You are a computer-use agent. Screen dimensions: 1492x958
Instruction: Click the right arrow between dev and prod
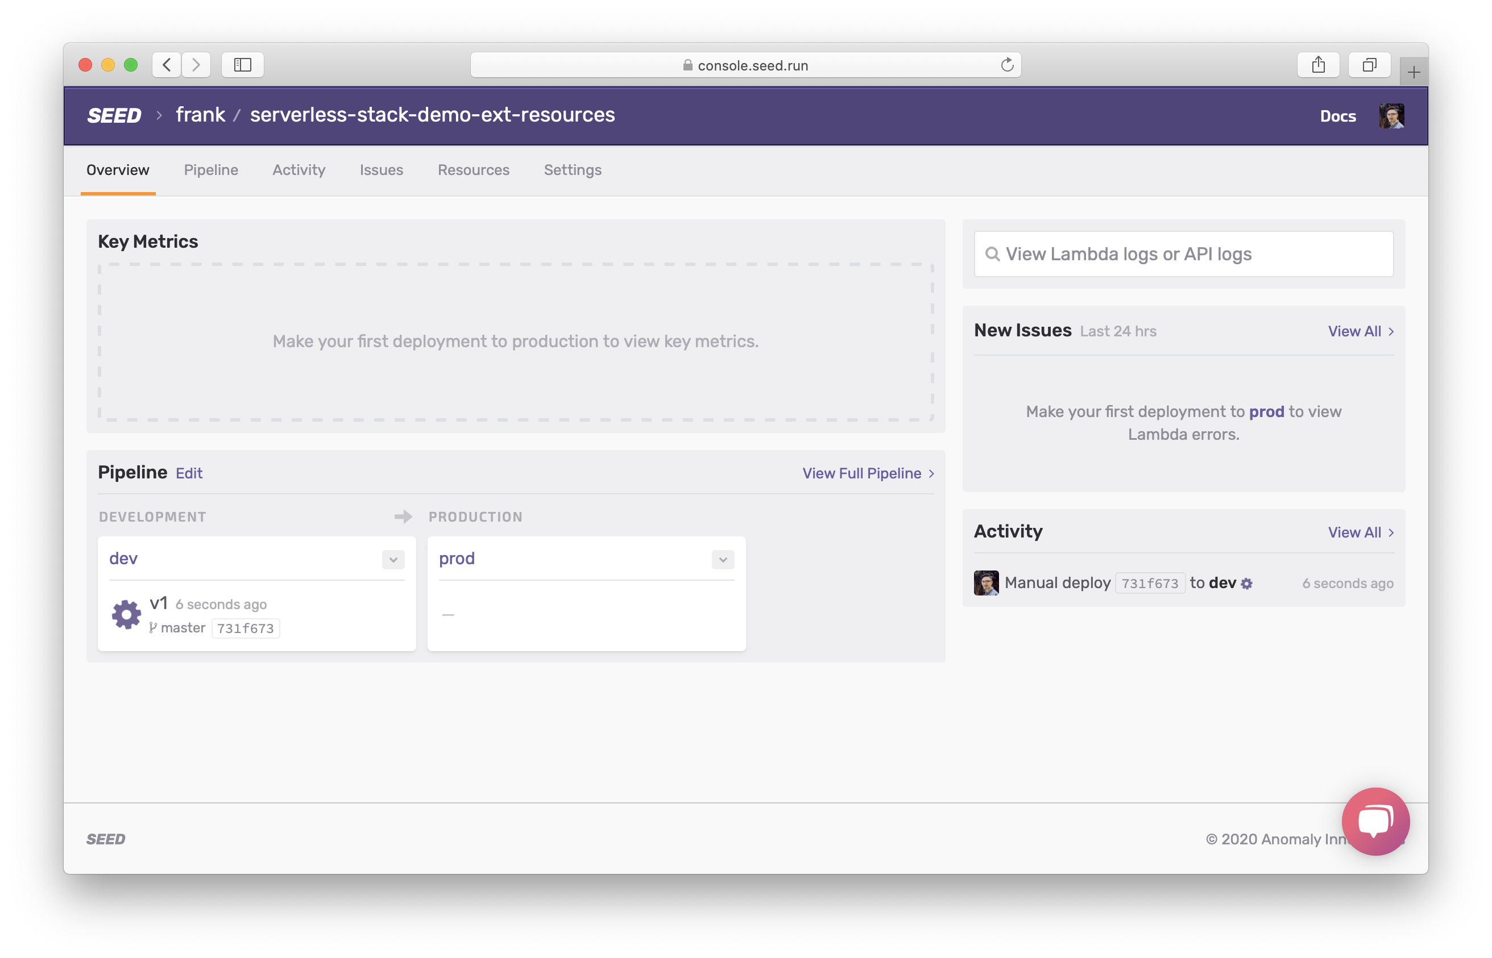[x=404, y=515]
